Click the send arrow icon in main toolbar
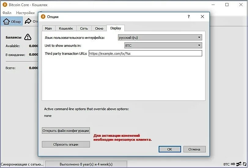The width and height of the screenshot is (248, 168). point(28,21)
